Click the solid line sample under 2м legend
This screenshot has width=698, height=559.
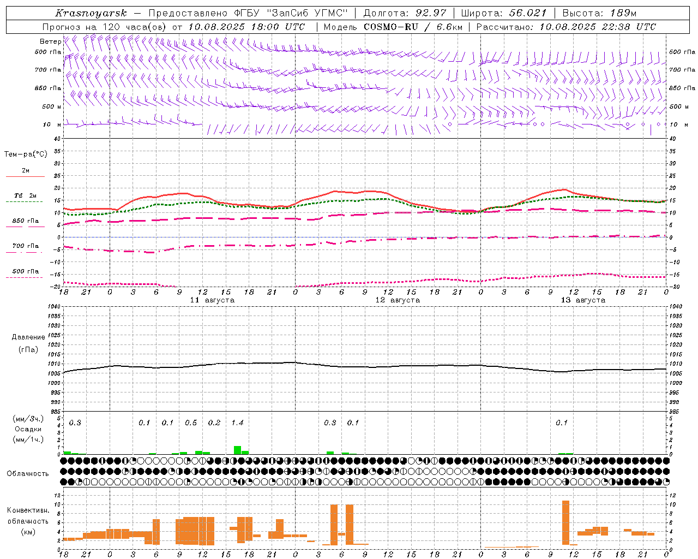(25, 176)
